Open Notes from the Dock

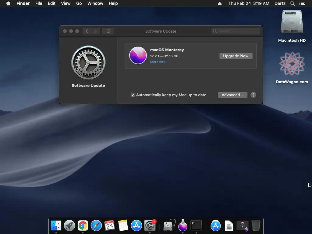click(123, 225)
